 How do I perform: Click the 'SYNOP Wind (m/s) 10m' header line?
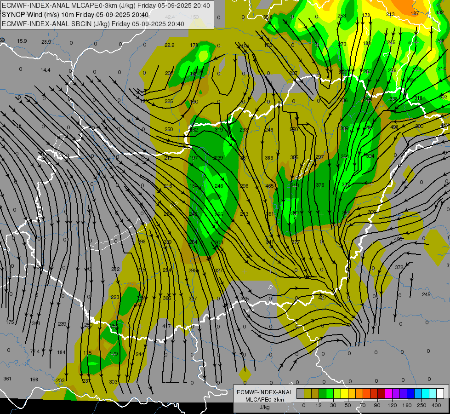click(75, 15)
